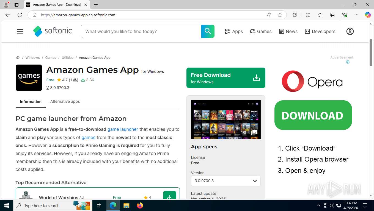
Task: Follow the games link in description
Action: coord(88,137)
